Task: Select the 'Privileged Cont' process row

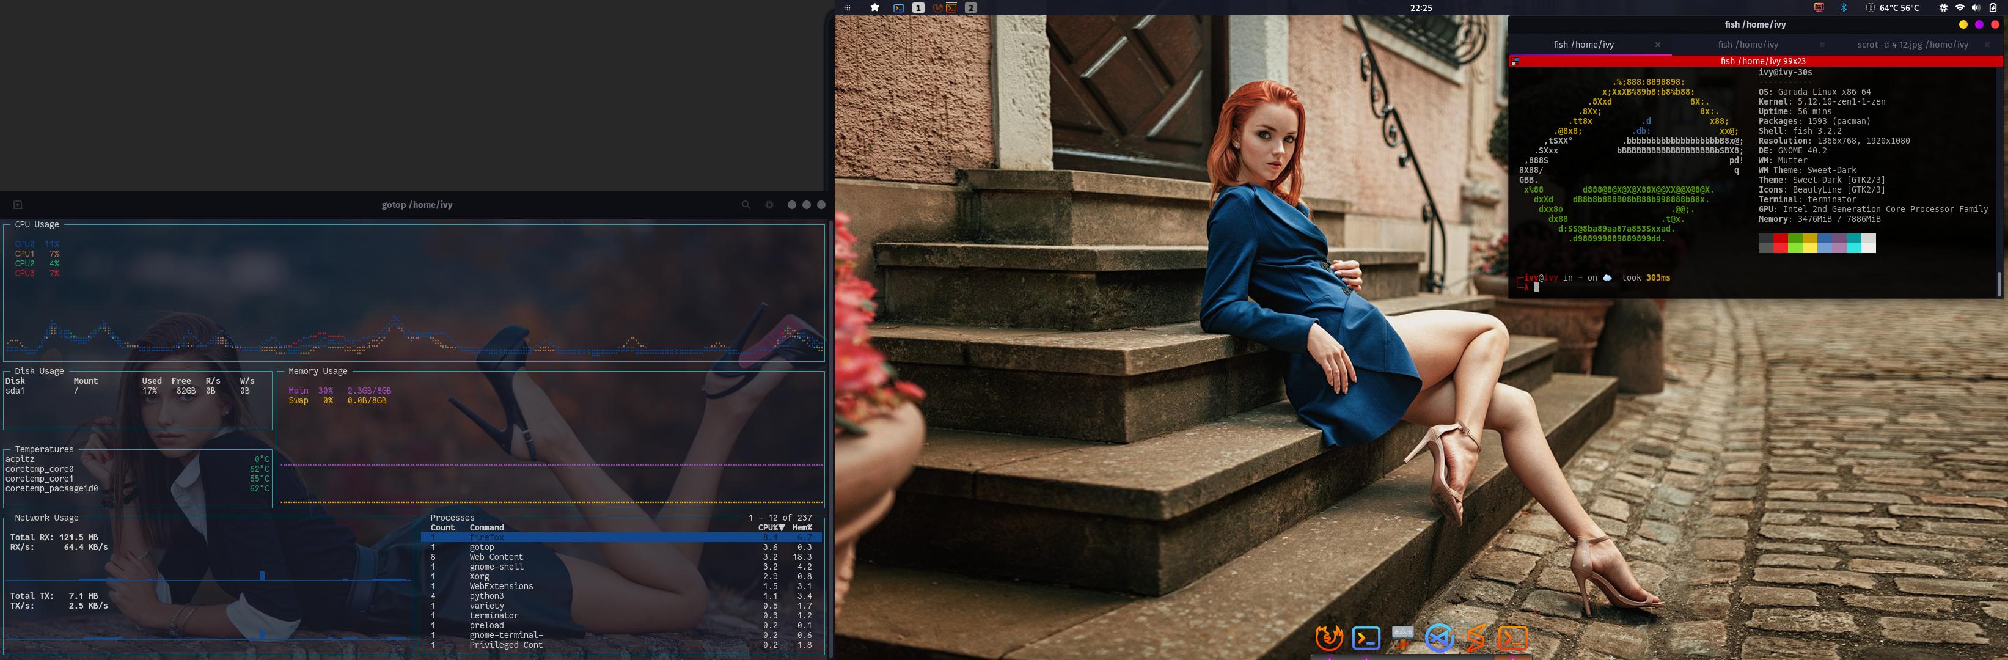Action: tap(621, 645)
